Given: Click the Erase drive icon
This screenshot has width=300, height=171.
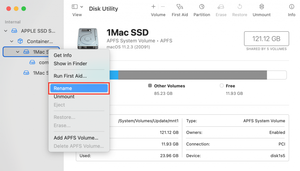Looking at the screenshot, I should pyautogui.click(x=221, y=7).
